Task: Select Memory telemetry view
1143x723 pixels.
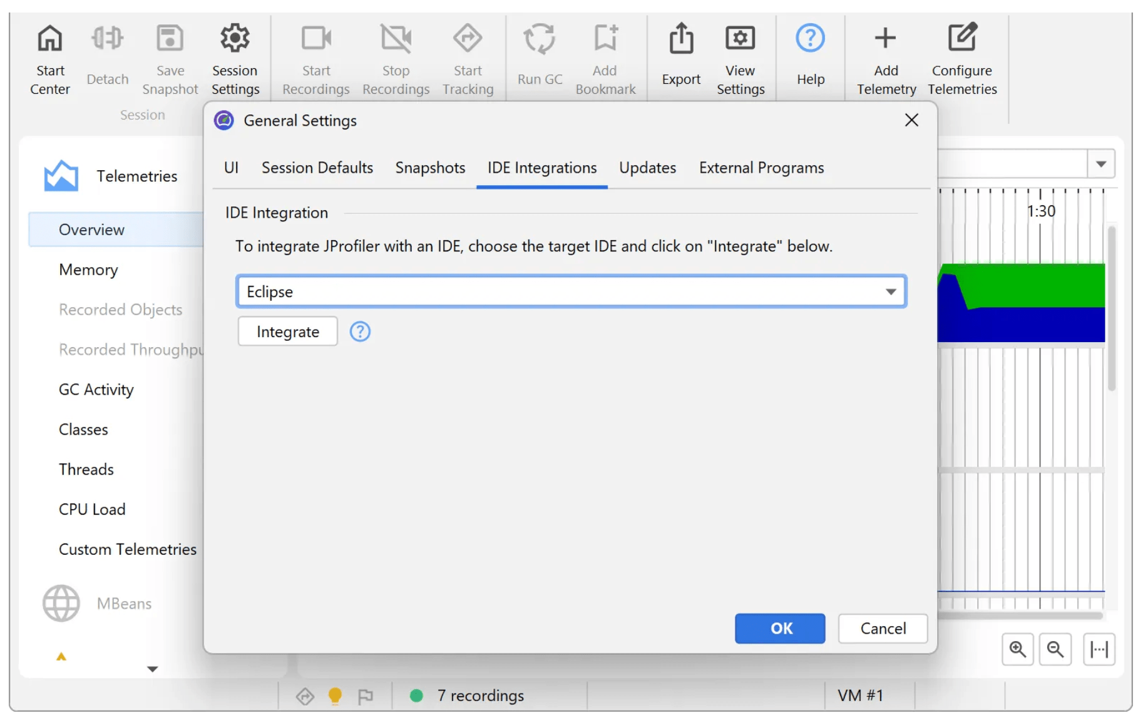Action: (88, 270)
